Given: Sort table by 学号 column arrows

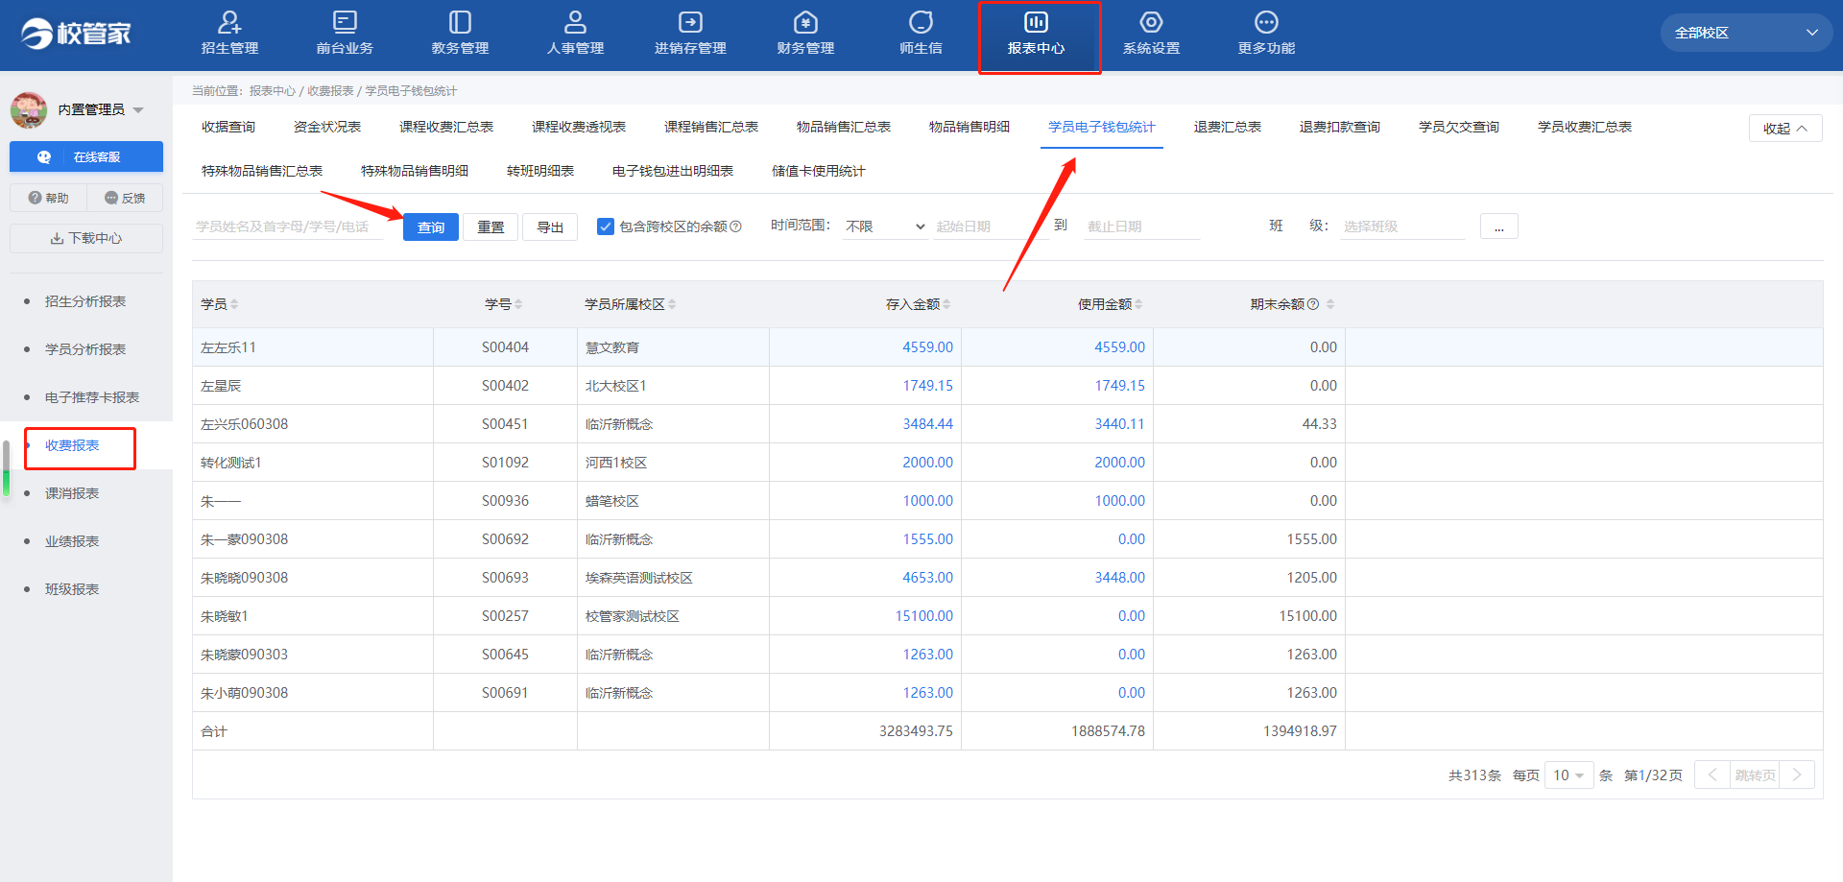Looking at the screenshot, I should (x=518, y=304).
